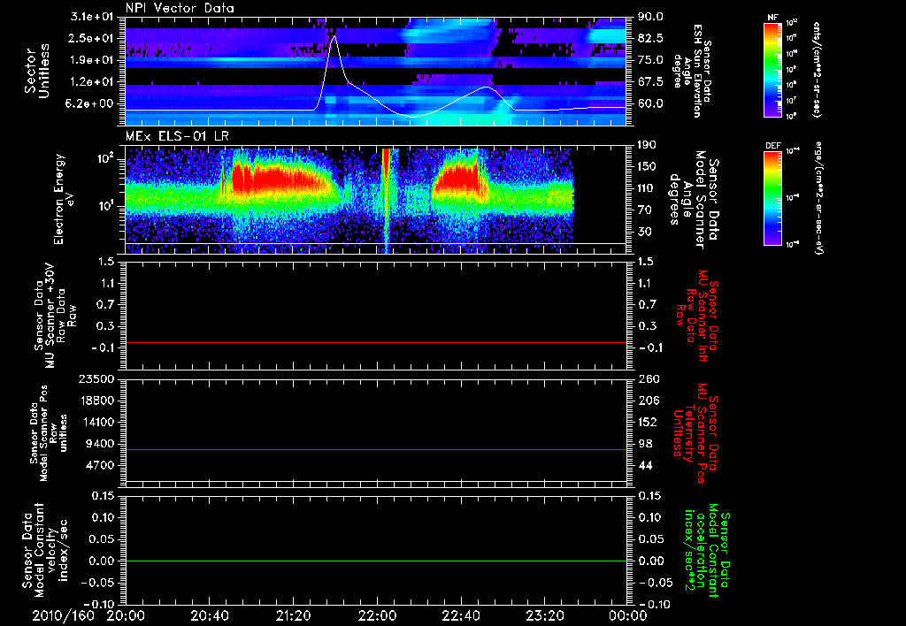Viewport: 906px width, 626px height.
Task: Click the 22:40 time axis label
Action: coord(461,615)
